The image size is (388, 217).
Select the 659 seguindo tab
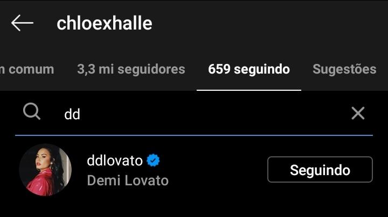click(x=248, y=69)
